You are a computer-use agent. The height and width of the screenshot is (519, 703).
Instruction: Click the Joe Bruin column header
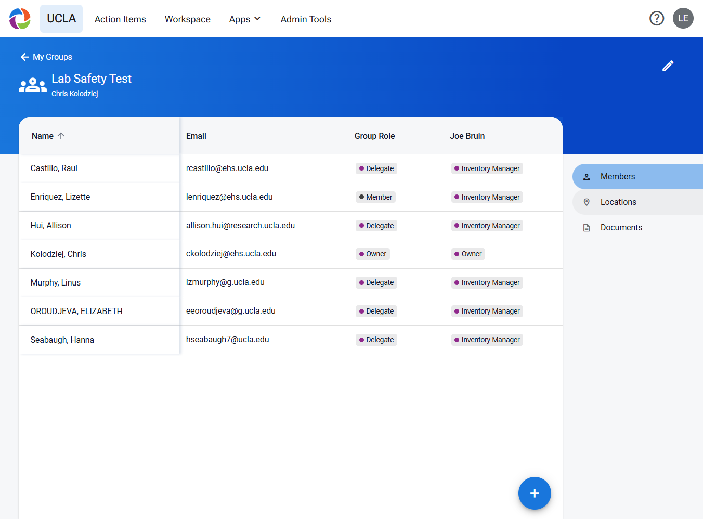pyautogui.click(x=467, y=136)
